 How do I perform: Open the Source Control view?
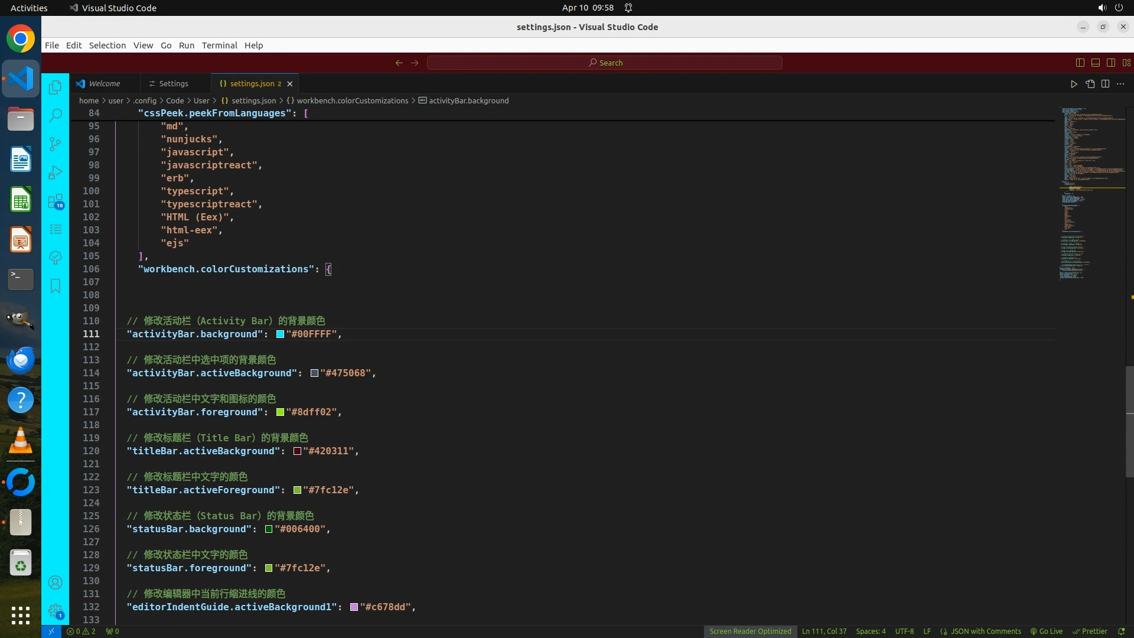[56, 144]
